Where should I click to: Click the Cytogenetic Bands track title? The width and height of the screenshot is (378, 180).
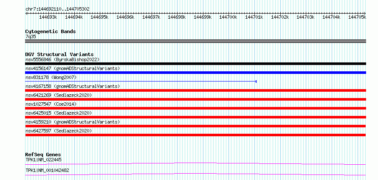pos(51,31)
